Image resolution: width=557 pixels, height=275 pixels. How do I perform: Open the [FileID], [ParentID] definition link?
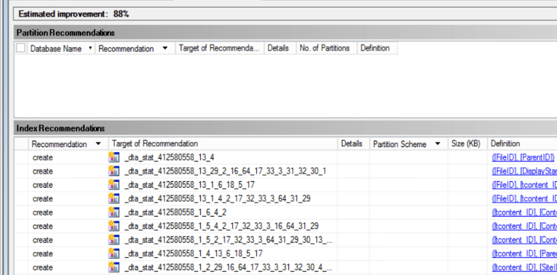(x=523, y=157)
